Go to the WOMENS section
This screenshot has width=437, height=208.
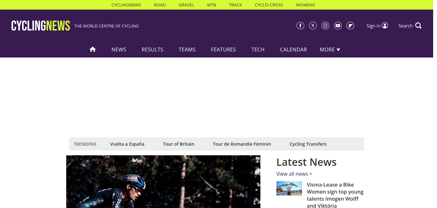(306, 5)
